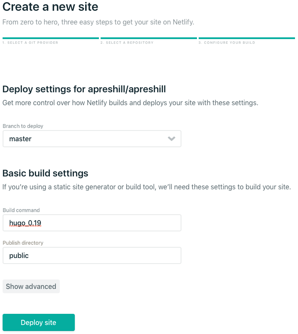Image resolution: width=298 pixels, height=334 pixels.
Task: Click the Publish directory label
Action: coord(23,243)
